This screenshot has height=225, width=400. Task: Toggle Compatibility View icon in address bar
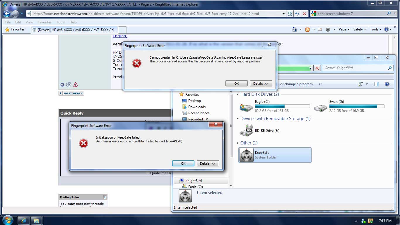(x=290, y=13)
